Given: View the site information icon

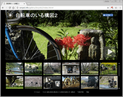Looking at the screenshot, I should 17,8.
